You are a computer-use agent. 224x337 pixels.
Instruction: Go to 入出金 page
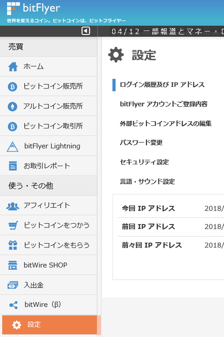[49, 285]
